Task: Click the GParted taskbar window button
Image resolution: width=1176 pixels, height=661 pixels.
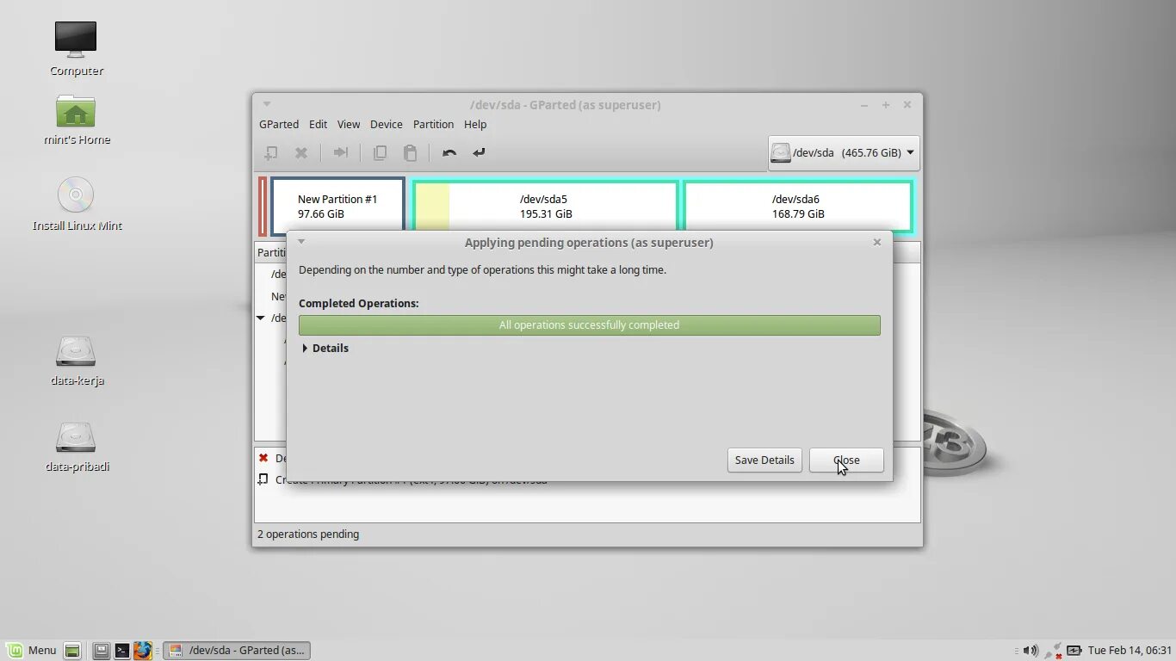Action: pyautogui.click(x=237, y=651)
